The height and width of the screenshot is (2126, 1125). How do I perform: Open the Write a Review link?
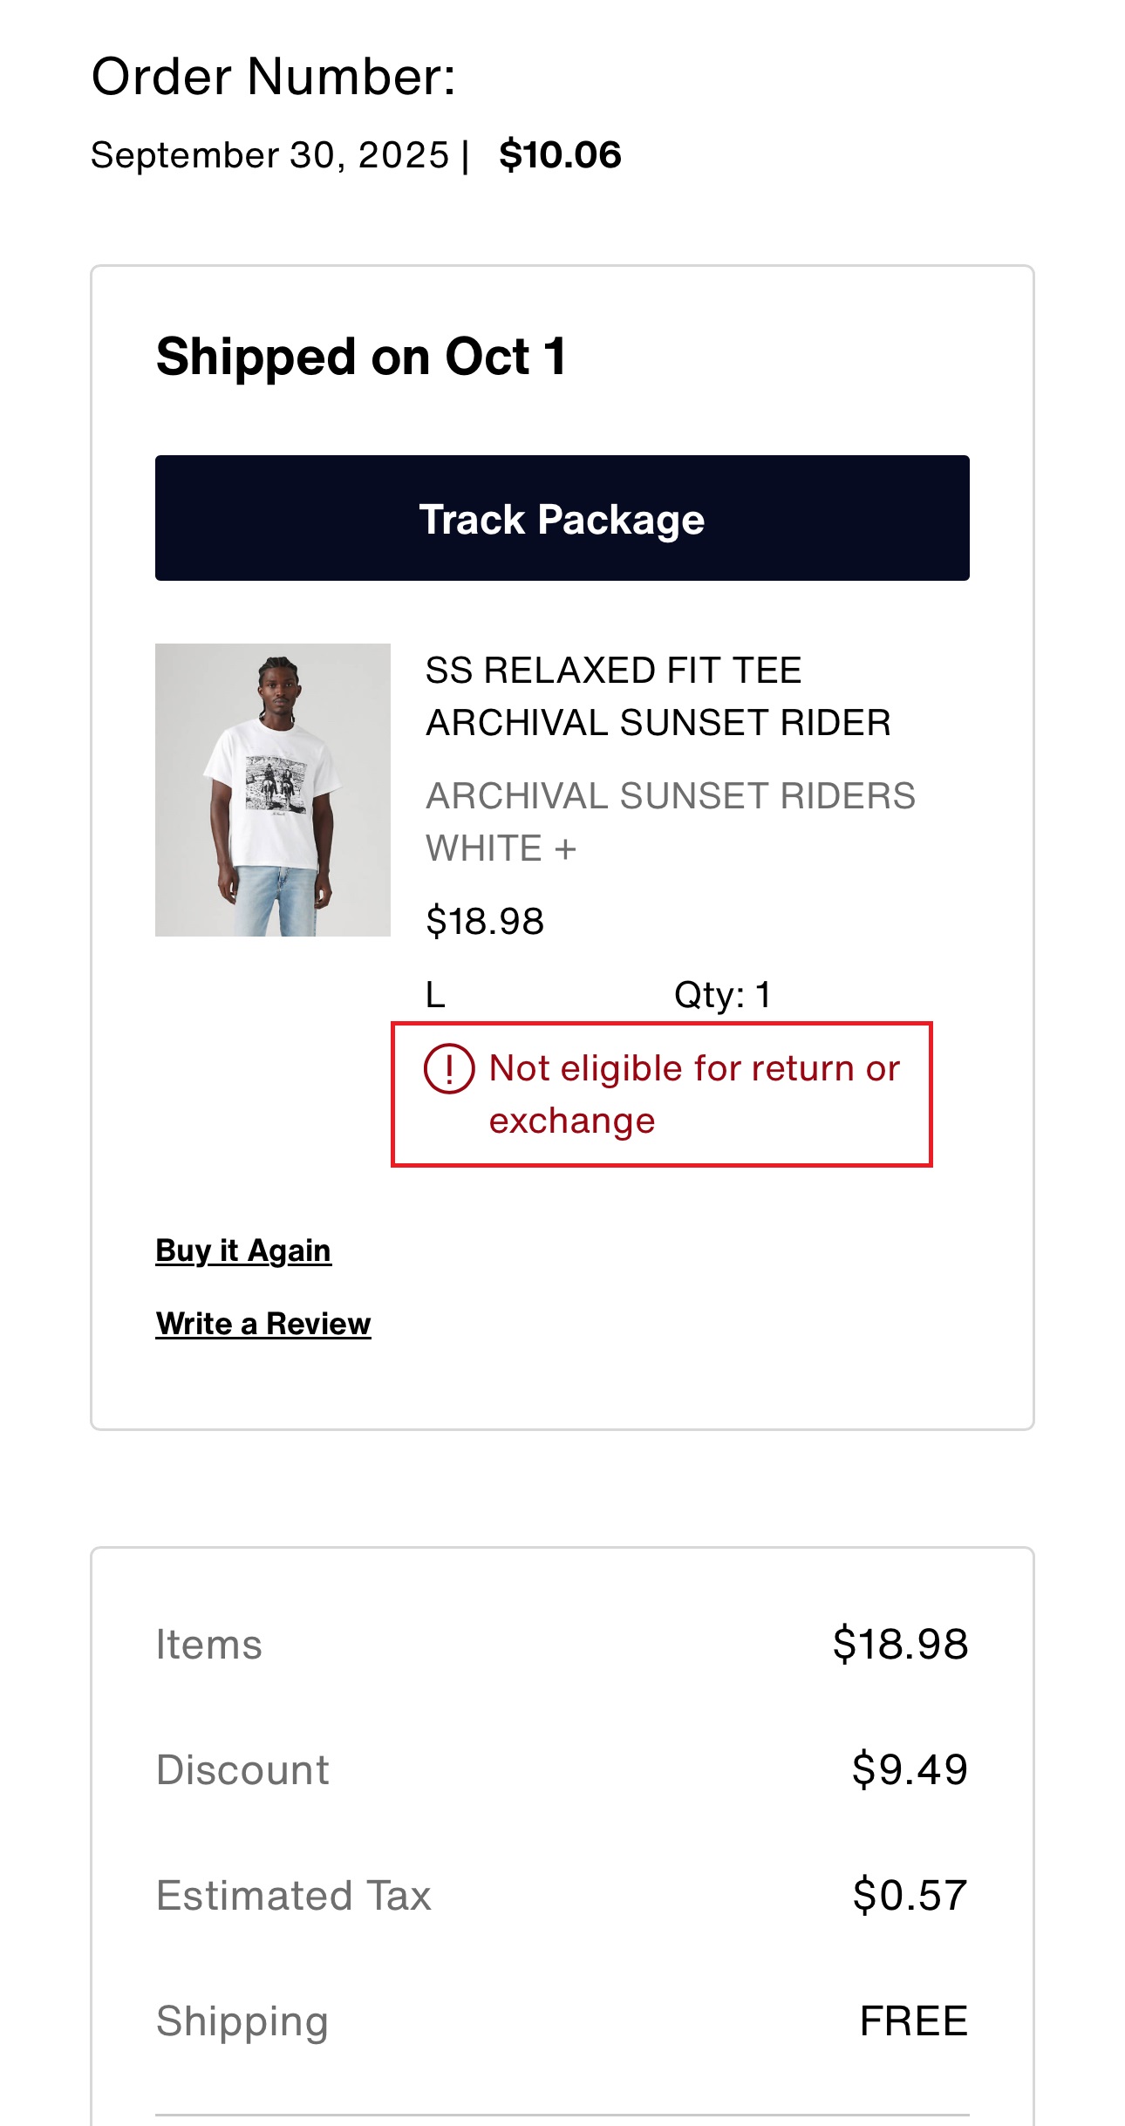coord(263,1324)
